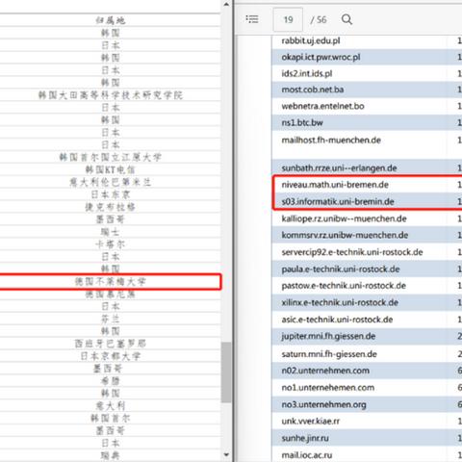This screenshot has width=462, height=462.
Task: Click the row kalliope.rz.unibw--muenchen.de
Action: [367, 218]
